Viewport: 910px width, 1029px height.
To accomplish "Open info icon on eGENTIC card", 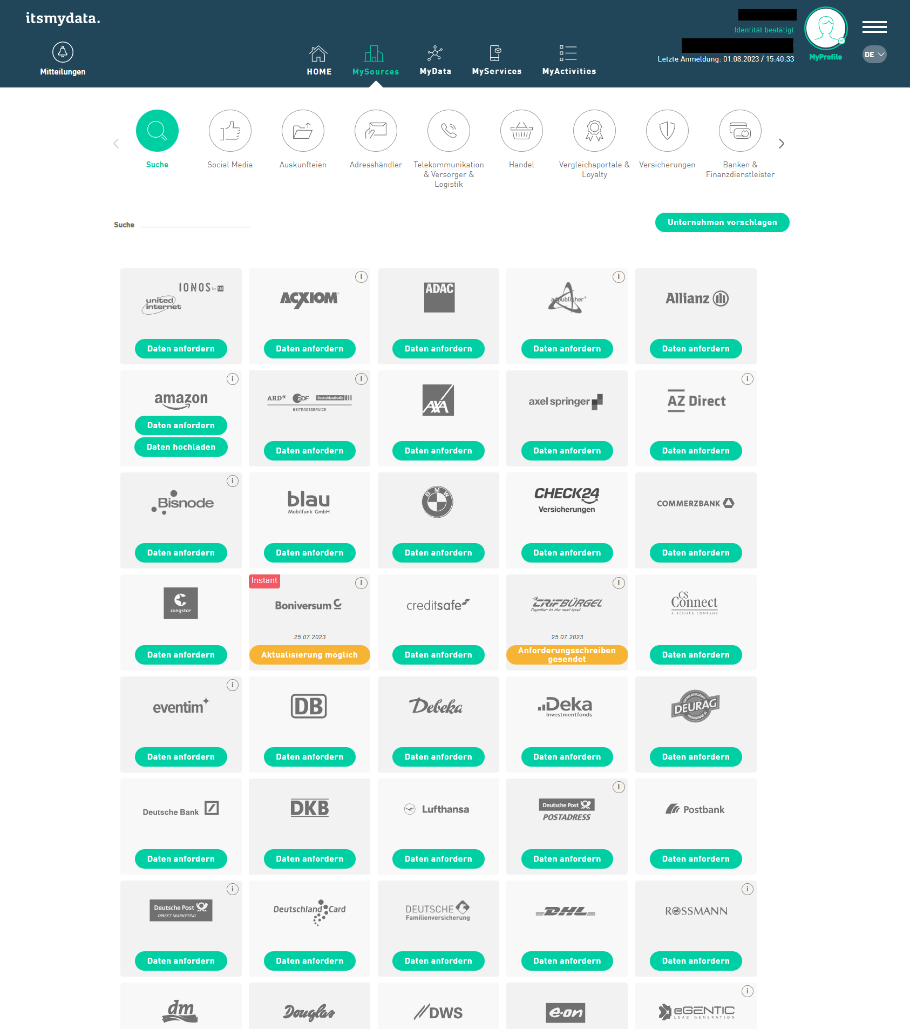I will [748, 991].
